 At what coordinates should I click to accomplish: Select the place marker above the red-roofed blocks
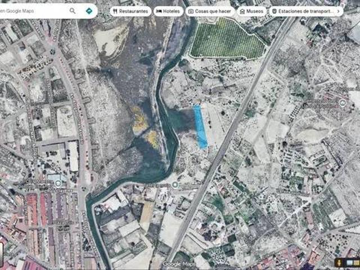point(58,184)
